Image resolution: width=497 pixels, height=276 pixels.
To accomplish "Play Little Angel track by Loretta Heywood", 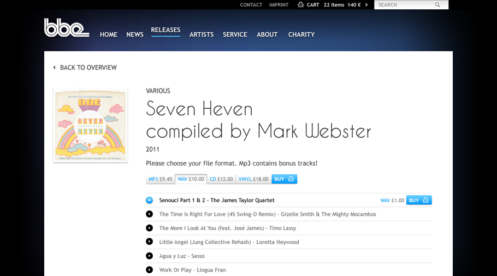I will pyautogui.click(x=150, y=242).
